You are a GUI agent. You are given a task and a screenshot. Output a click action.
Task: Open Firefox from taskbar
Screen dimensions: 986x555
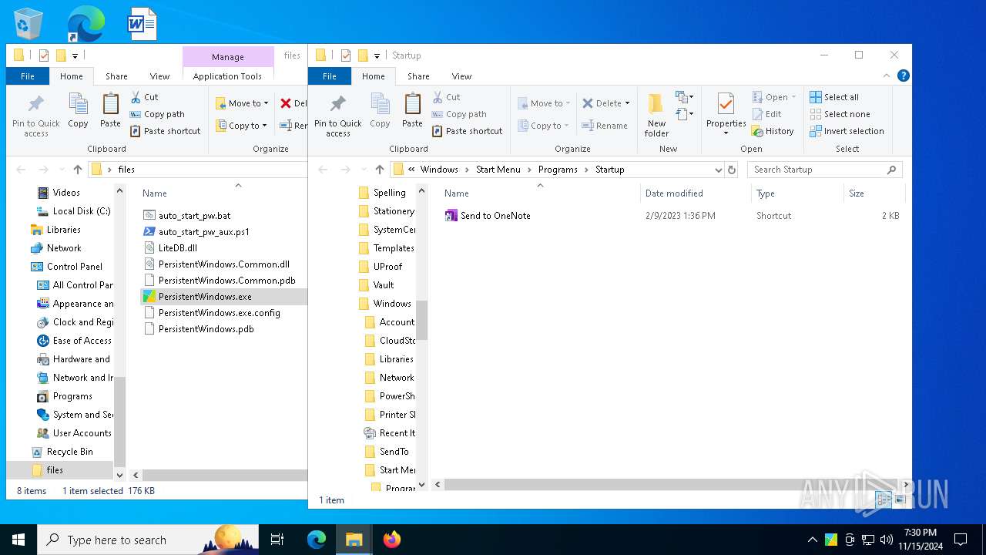tap(391, 540)
